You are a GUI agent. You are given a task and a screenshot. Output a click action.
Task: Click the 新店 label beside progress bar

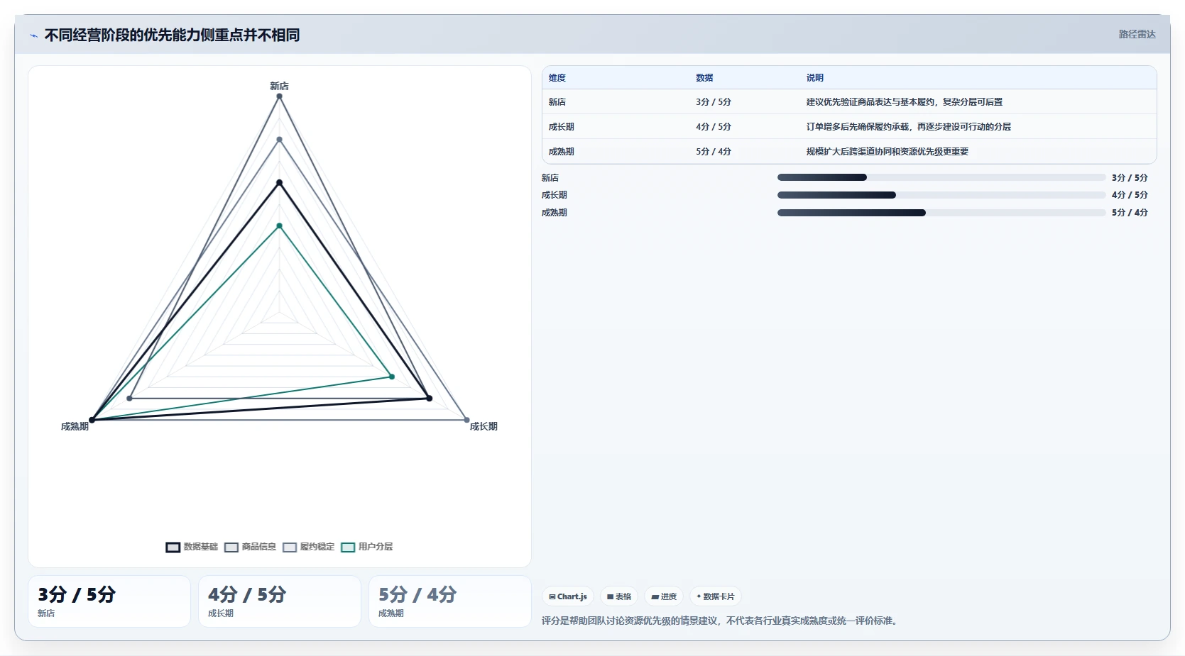[550, 178]
